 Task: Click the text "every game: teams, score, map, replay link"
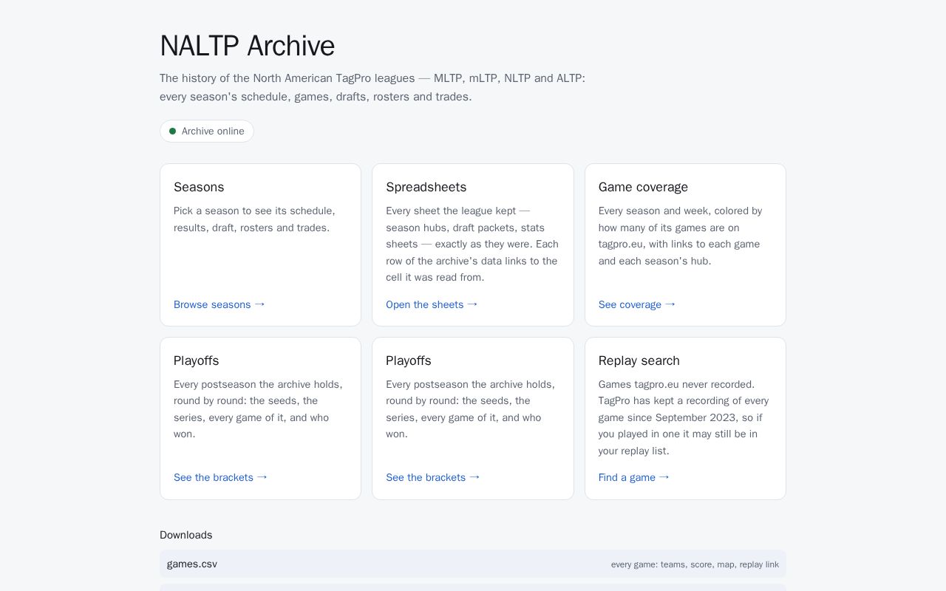(x=695, y=564)
